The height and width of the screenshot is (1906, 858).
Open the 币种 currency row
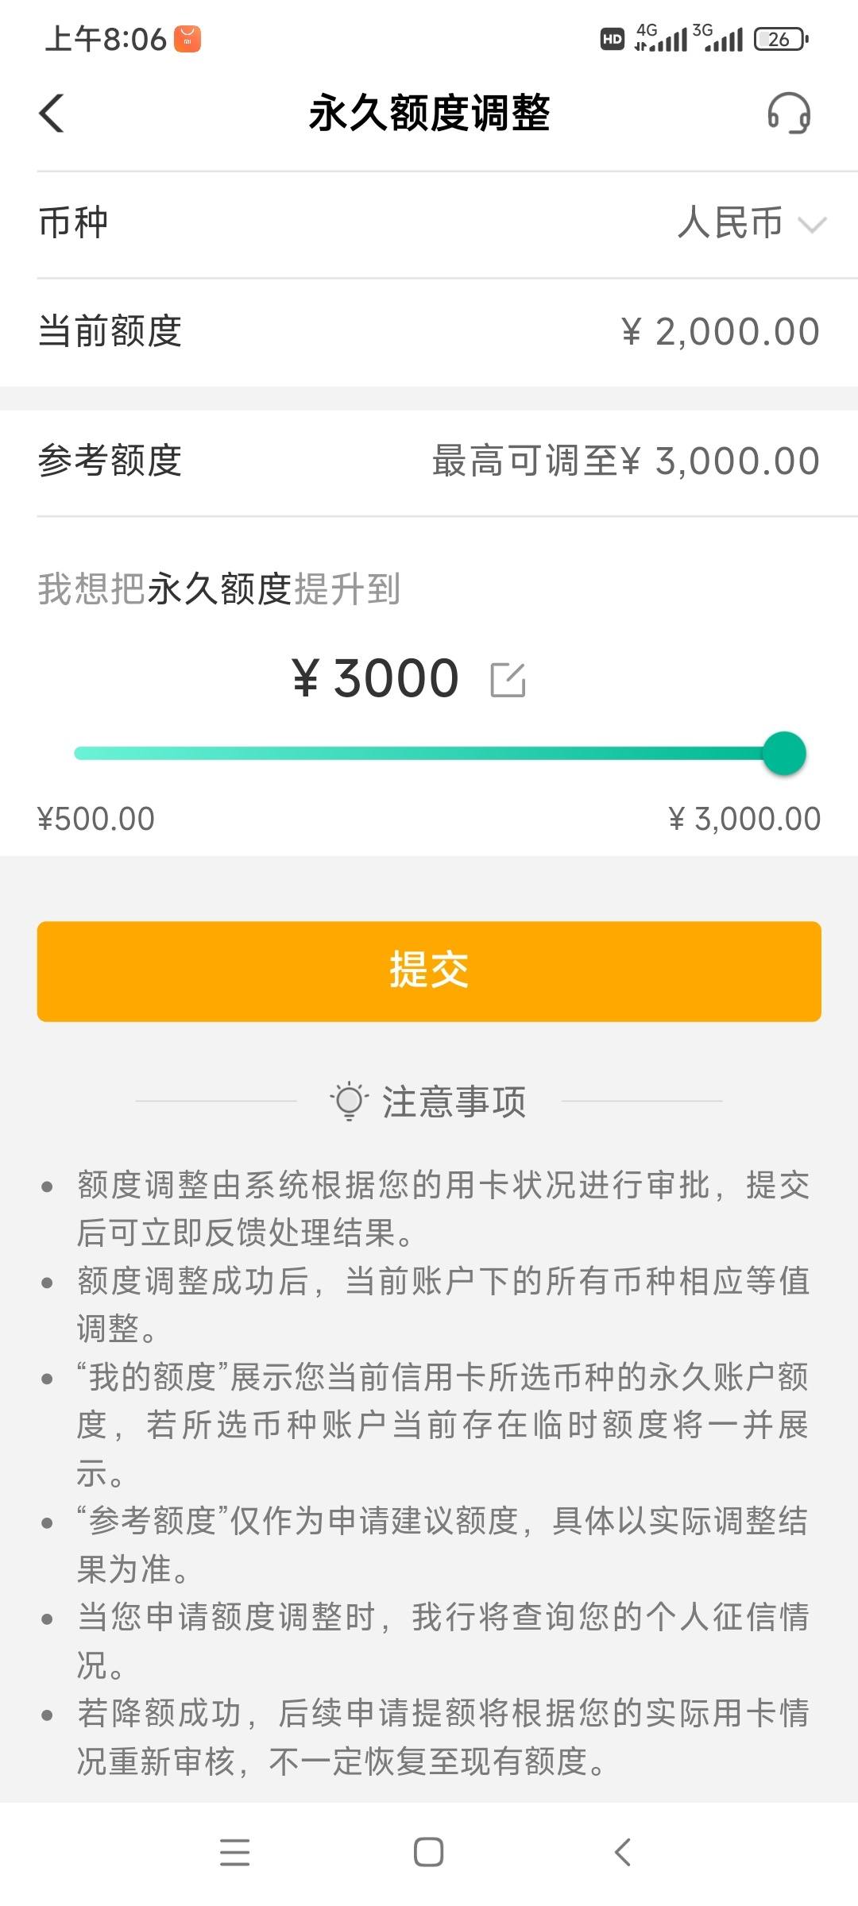[429, 225]
